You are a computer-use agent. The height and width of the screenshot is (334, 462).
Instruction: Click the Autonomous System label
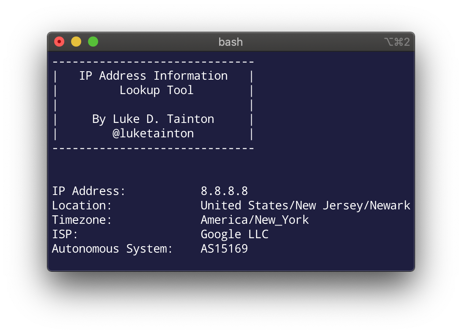click(113, 249)
